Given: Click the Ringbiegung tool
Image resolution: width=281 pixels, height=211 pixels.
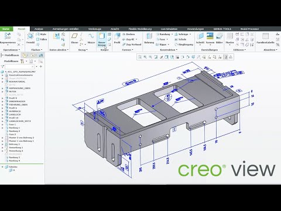Looking at the screenshot, I should pyautogui.click(x=184, y=45).
